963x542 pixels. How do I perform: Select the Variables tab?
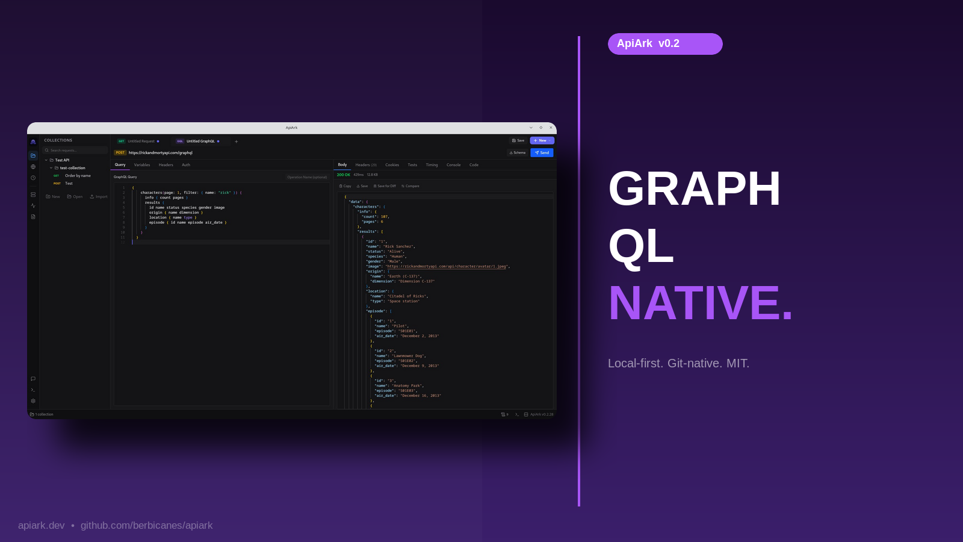(142, 165)
